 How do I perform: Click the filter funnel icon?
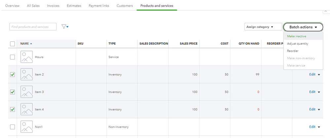64,27
